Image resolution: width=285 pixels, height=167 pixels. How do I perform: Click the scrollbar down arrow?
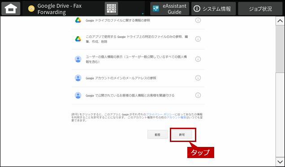pyautogui.click(x=280, y=161)
